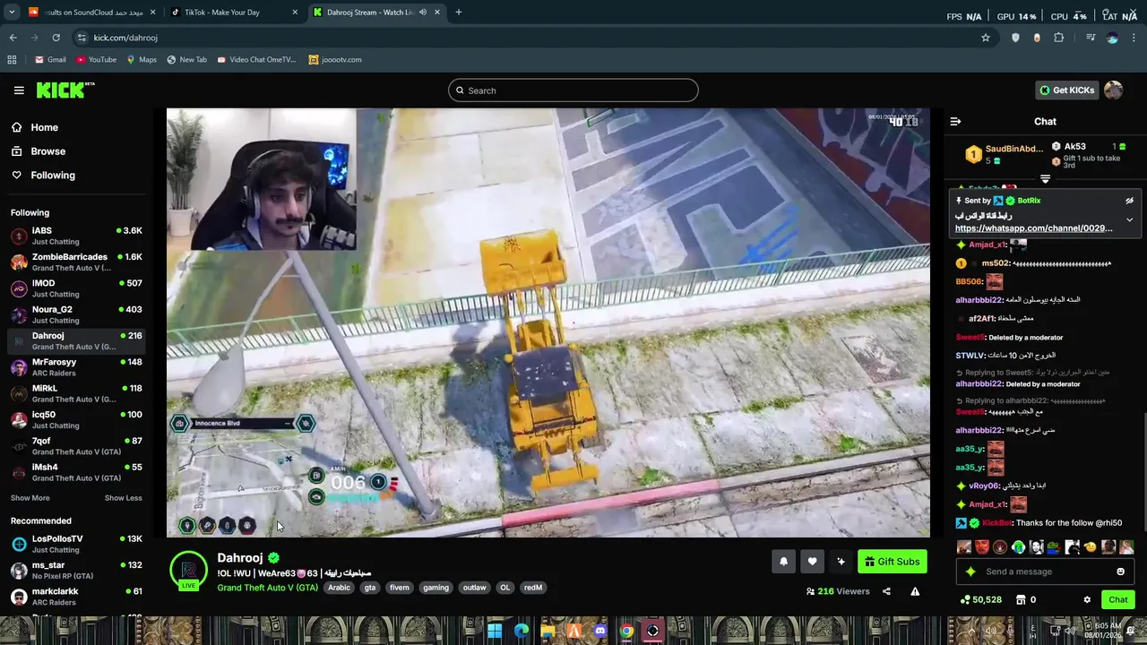Expand the pinned message chevron
1147x645 pixels.
pyautogui.click(x=1129, y=219)
